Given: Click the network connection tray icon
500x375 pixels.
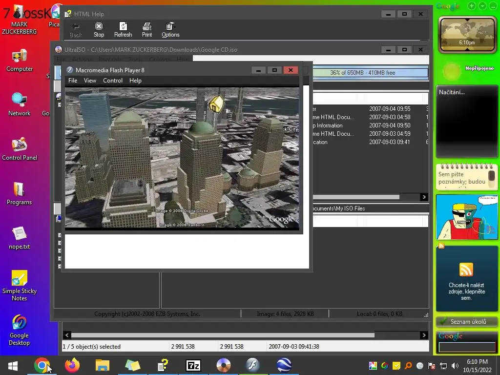Looking at the screenshot, I should click(443, 366).
